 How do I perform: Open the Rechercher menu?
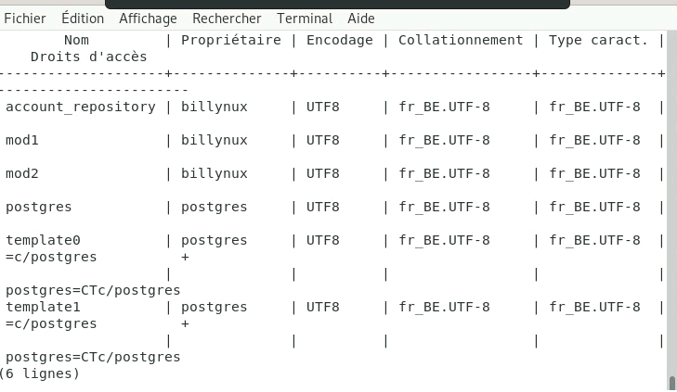227,19
